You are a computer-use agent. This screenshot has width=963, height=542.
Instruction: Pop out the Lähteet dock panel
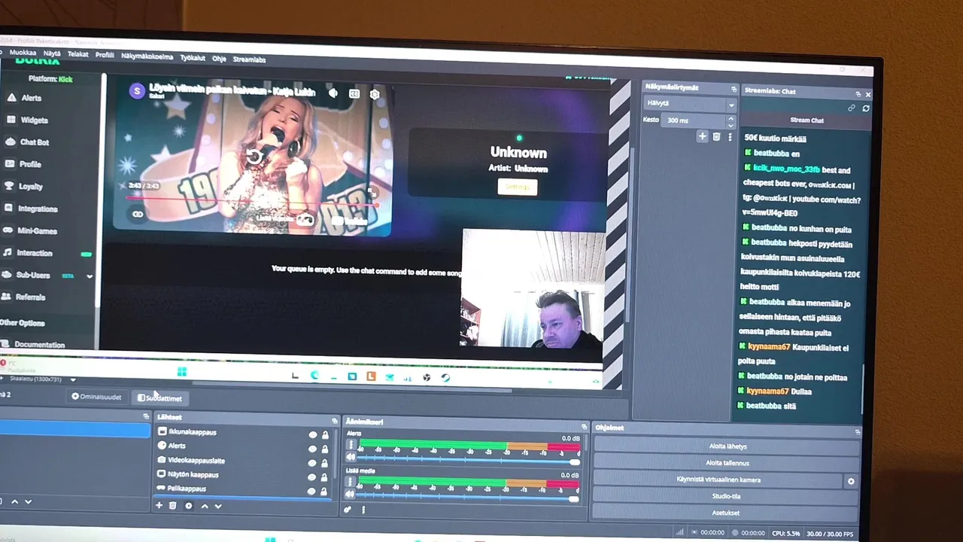click(x=334, y=421)
